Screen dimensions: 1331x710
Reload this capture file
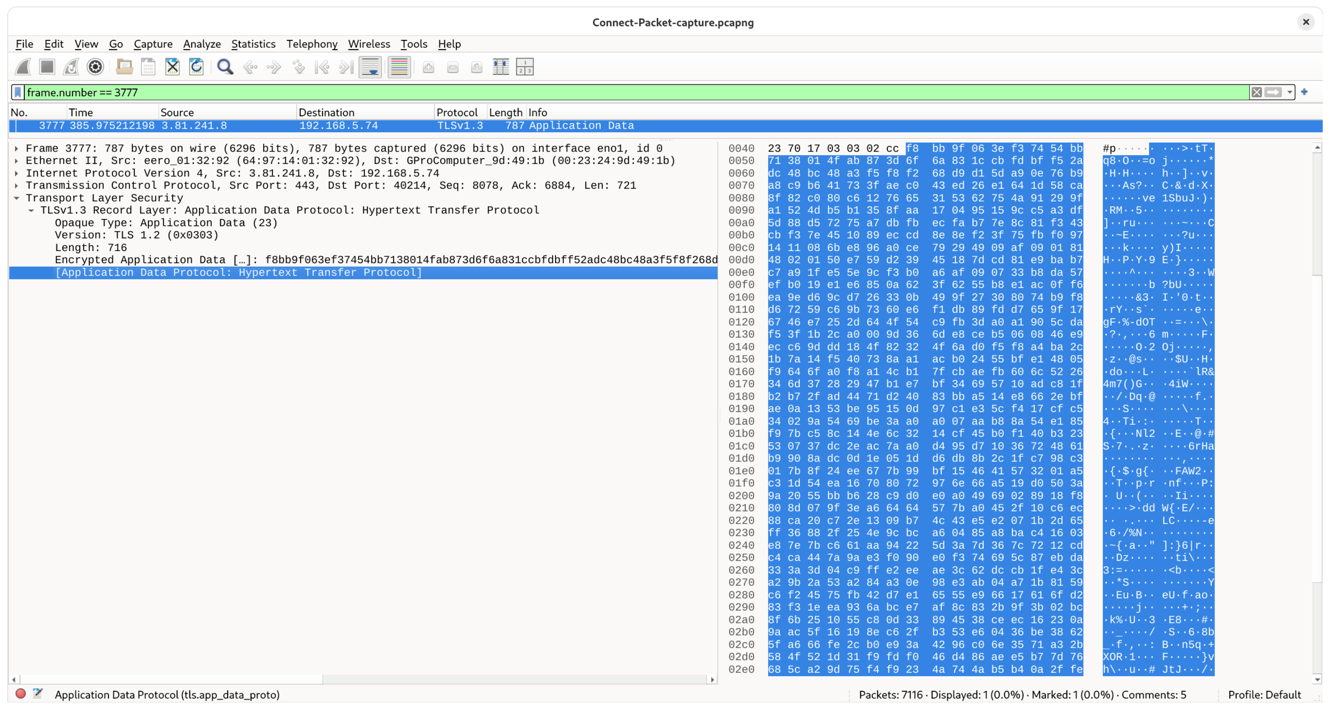pos(196,67)
